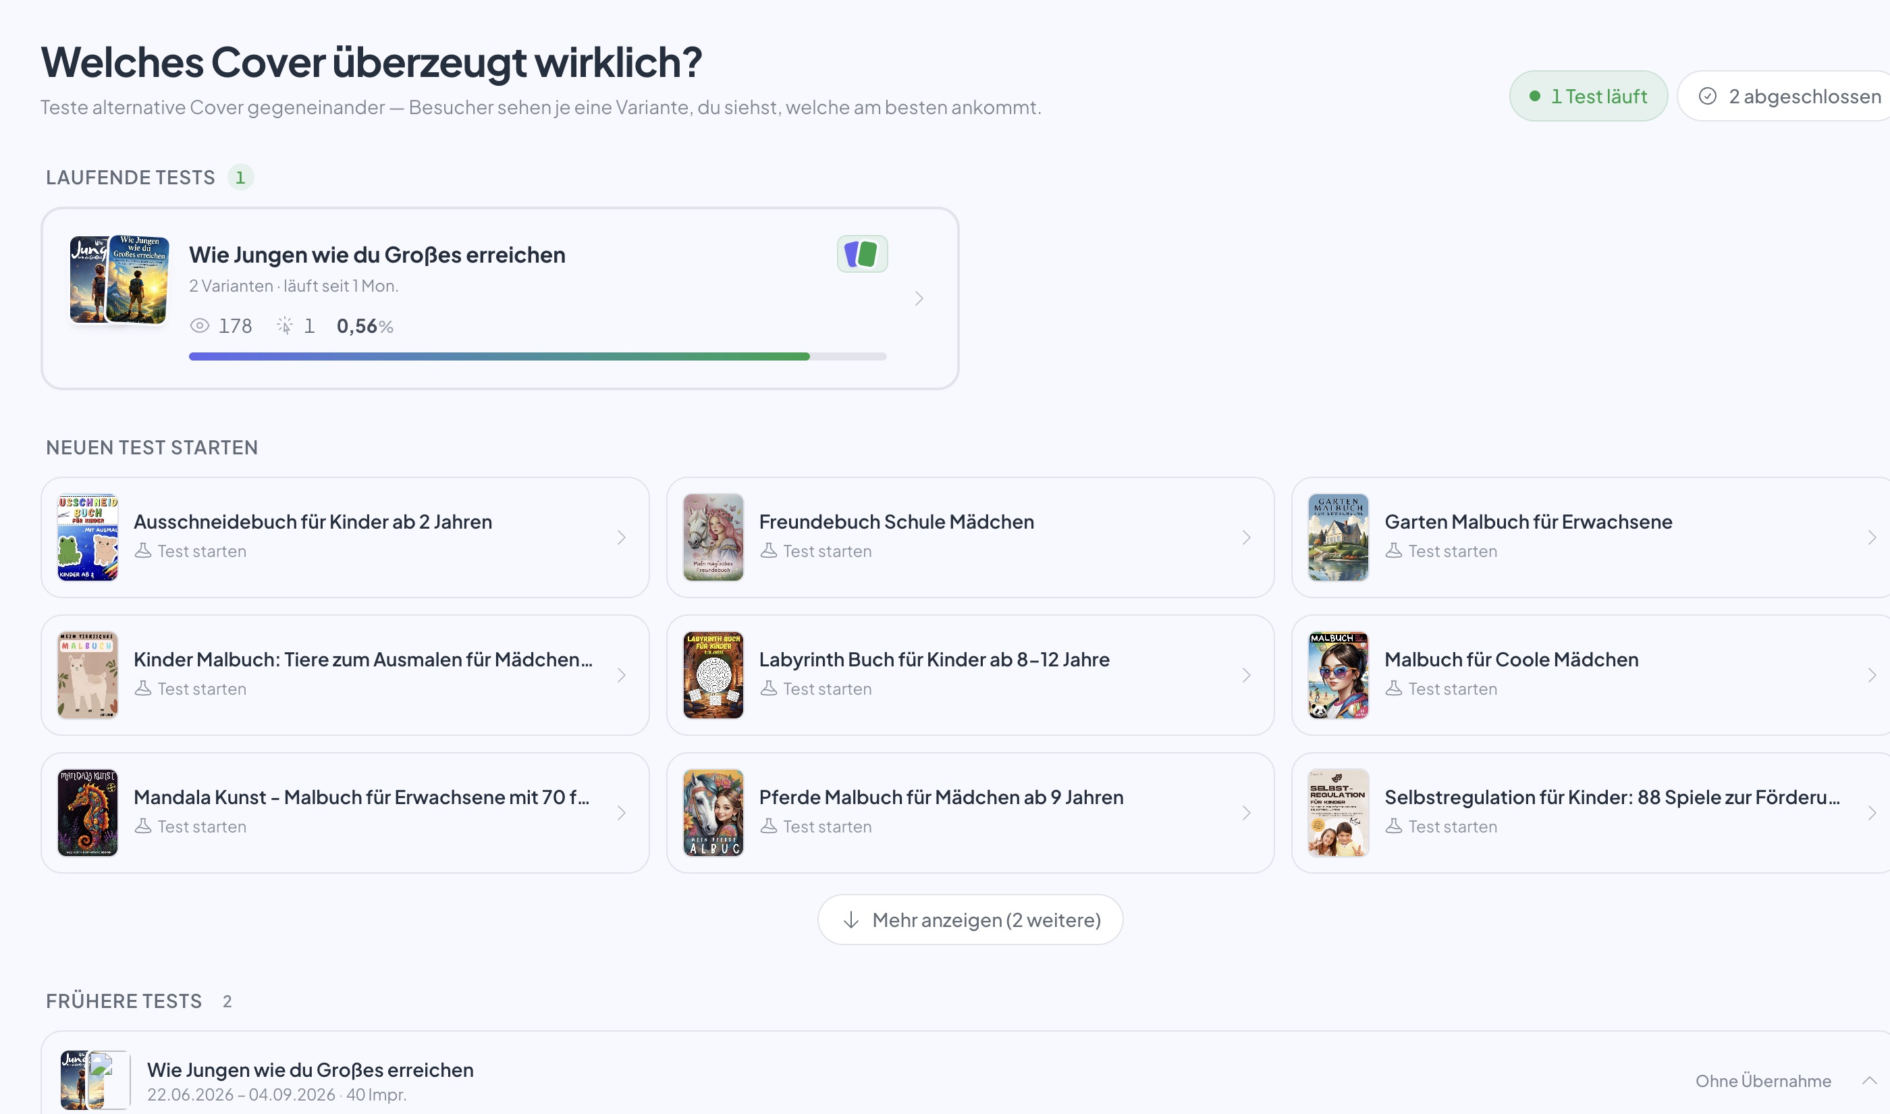Click the date range 22.06.2026 – 04.09.2026

(x=241, y=1094)
